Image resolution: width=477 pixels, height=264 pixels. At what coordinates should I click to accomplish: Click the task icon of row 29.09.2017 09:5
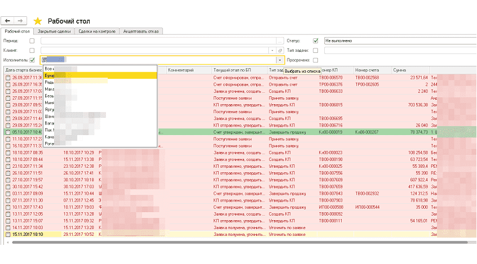[8, 105]
